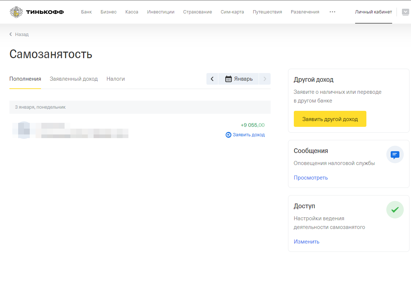Click Изменить link in Доступ card
Viewport: 411px width, 298px height.
(x=307, y=242)
